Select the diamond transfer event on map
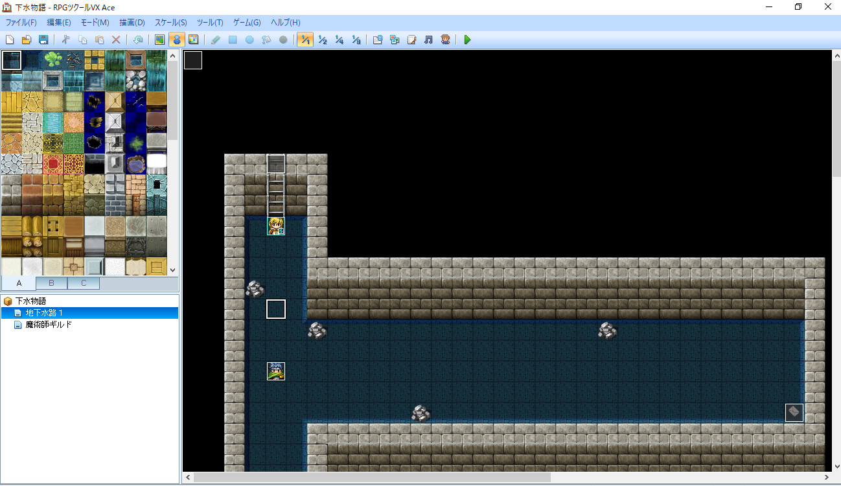Image resolution: width=841 pixels, height=486 pixels. click(x=794, y=413)
